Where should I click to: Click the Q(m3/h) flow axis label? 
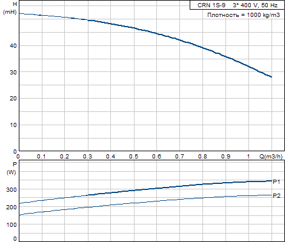click(271, 156)
